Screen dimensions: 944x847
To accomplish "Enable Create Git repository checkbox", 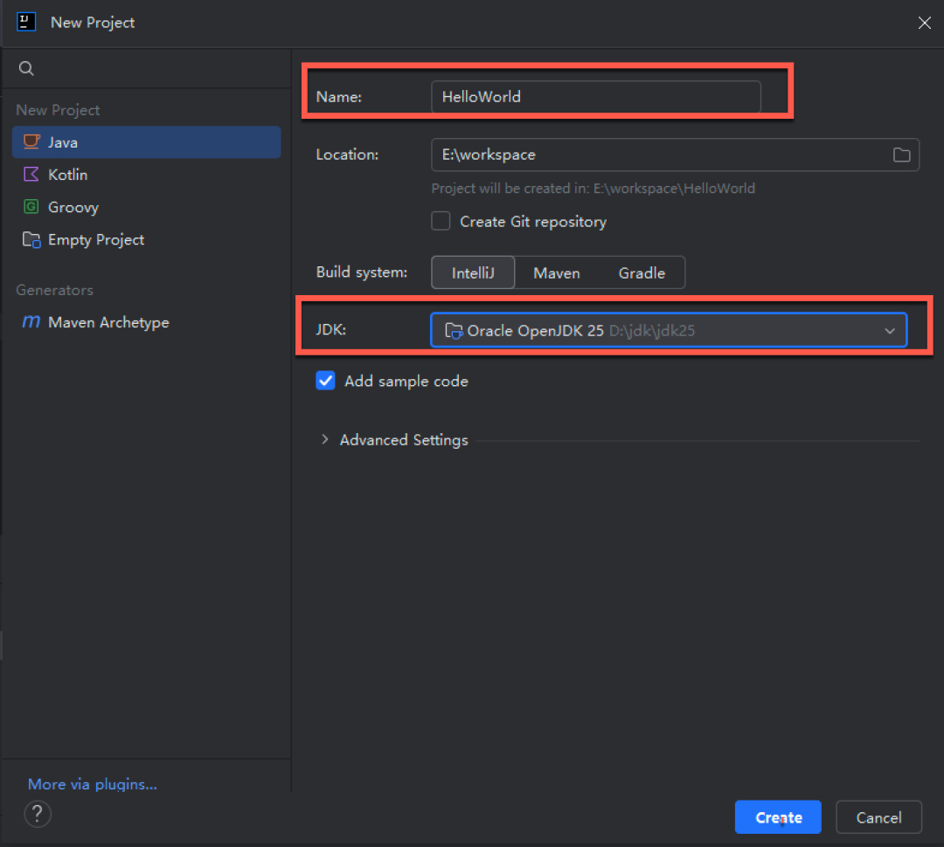I will [441, 222].
